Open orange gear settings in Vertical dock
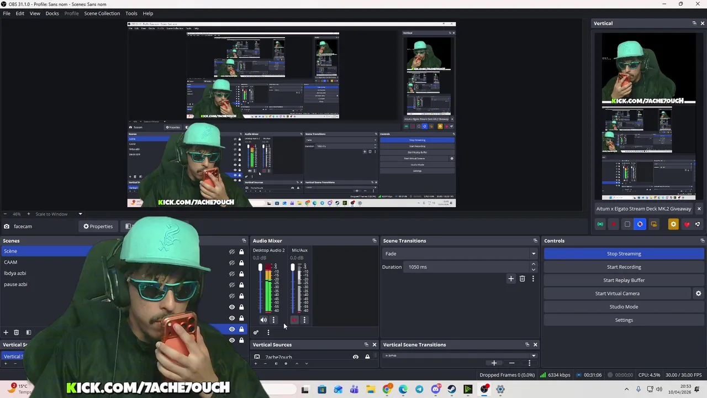 click(673, 224)
